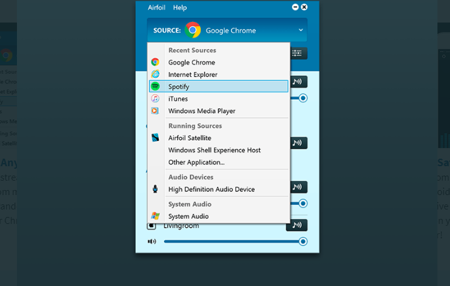Pick iTunes from the source list
This screenshot has width=450, height=286.
218,98
